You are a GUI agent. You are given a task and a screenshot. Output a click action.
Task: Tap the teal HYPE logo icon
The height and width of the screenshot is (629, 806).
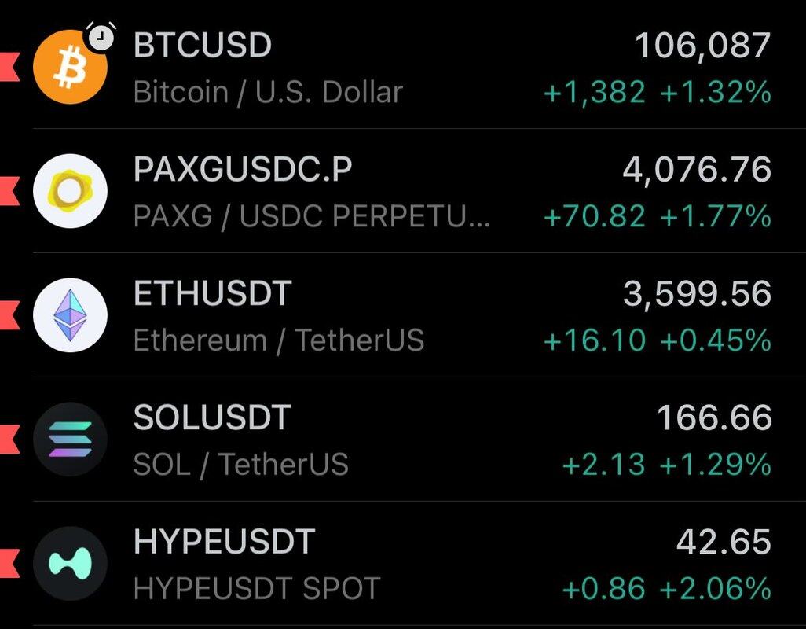tap(69, 563)
